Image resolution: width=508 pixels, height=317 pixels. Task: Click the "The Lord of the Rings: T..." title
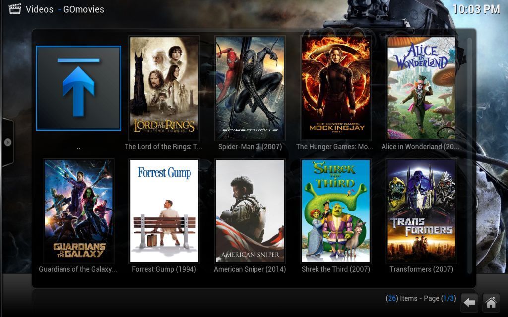coord(164,147)
